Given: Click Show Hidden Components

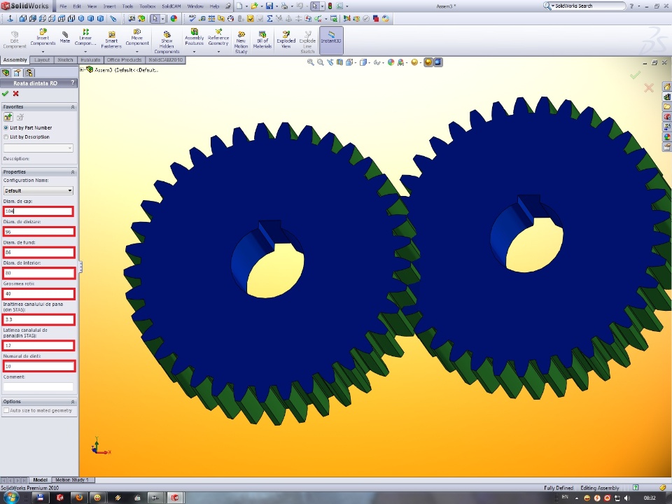Looking at the screenshot, I should pos(167,41).
